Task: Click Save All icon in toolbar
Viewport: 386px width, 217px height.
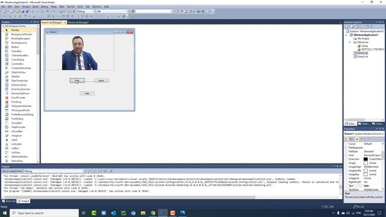Action: tap(27, 11)
